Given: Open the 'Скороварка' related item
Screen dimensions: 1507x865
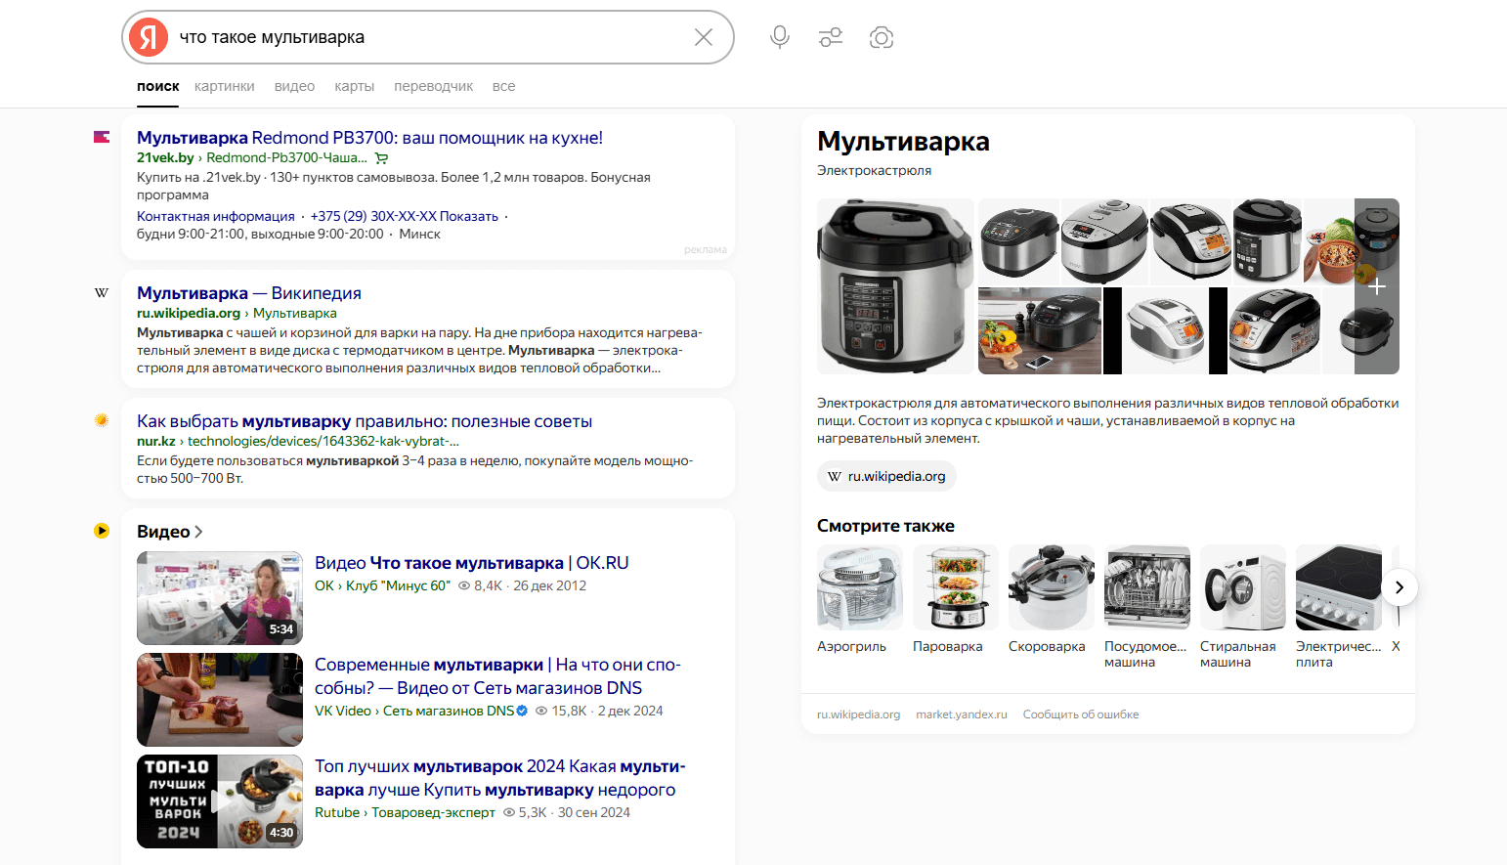Looking at the screenshot, I should pyautogui.click(x=1050, y=599).
